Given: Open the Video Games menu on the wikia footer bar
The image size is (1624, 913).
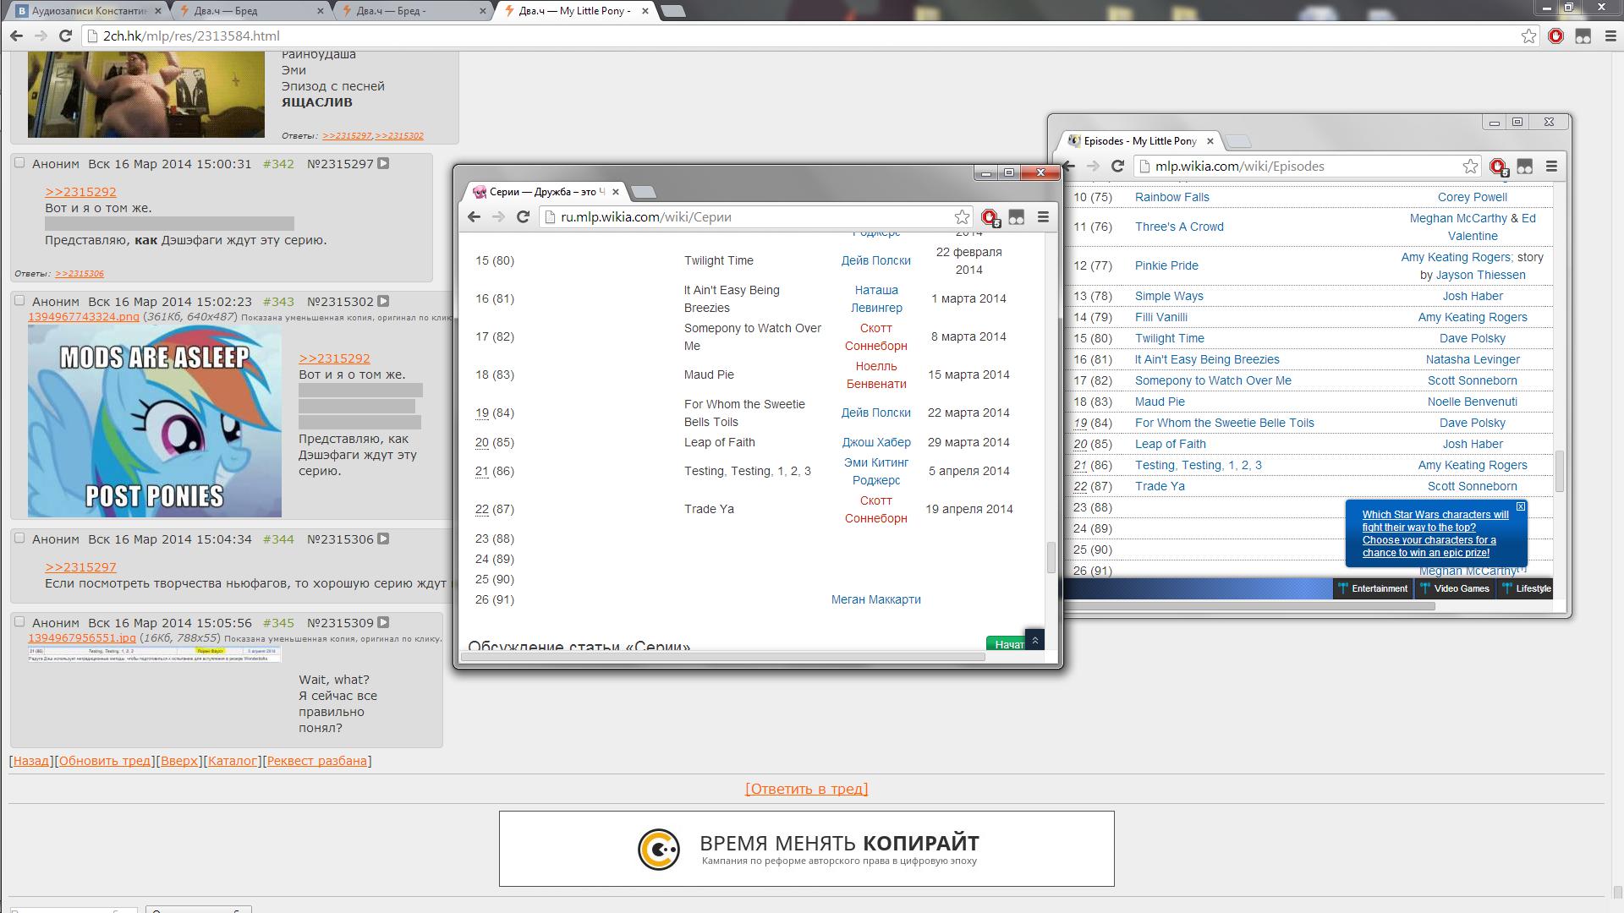Looking at the screenshot, I should [x=1455, y=588].
